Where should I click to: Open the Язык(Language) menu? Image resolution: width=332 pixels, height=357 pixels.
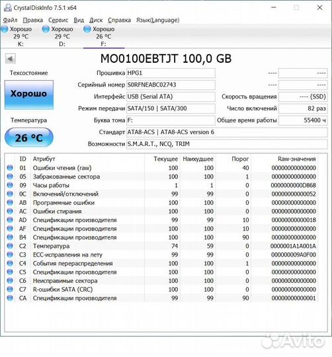click(x=157, y=20)
